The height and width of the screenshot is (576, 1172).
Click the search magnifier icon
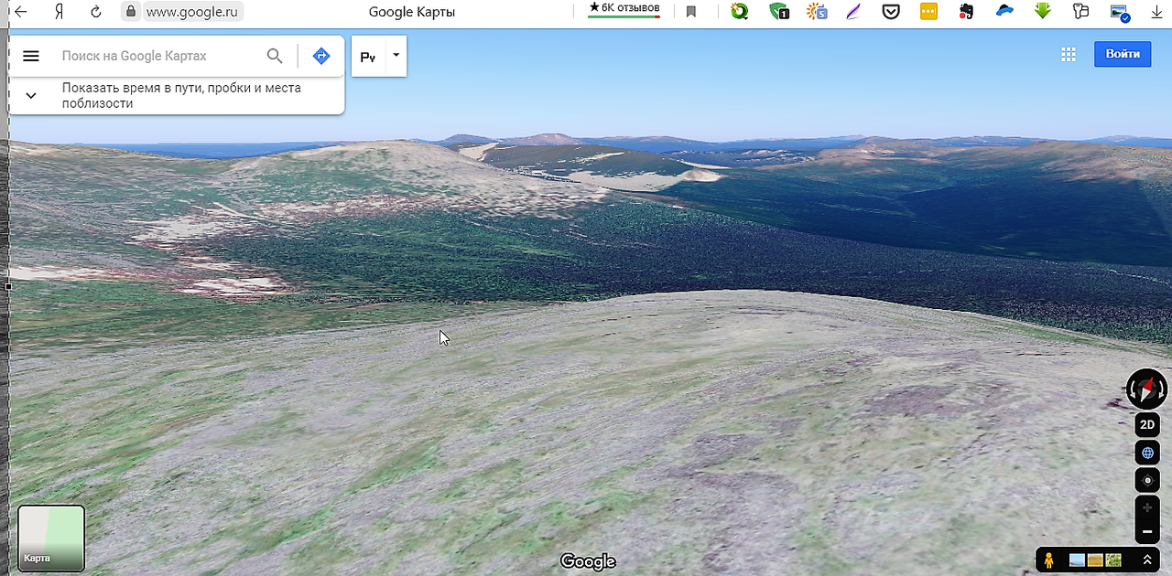275,56
